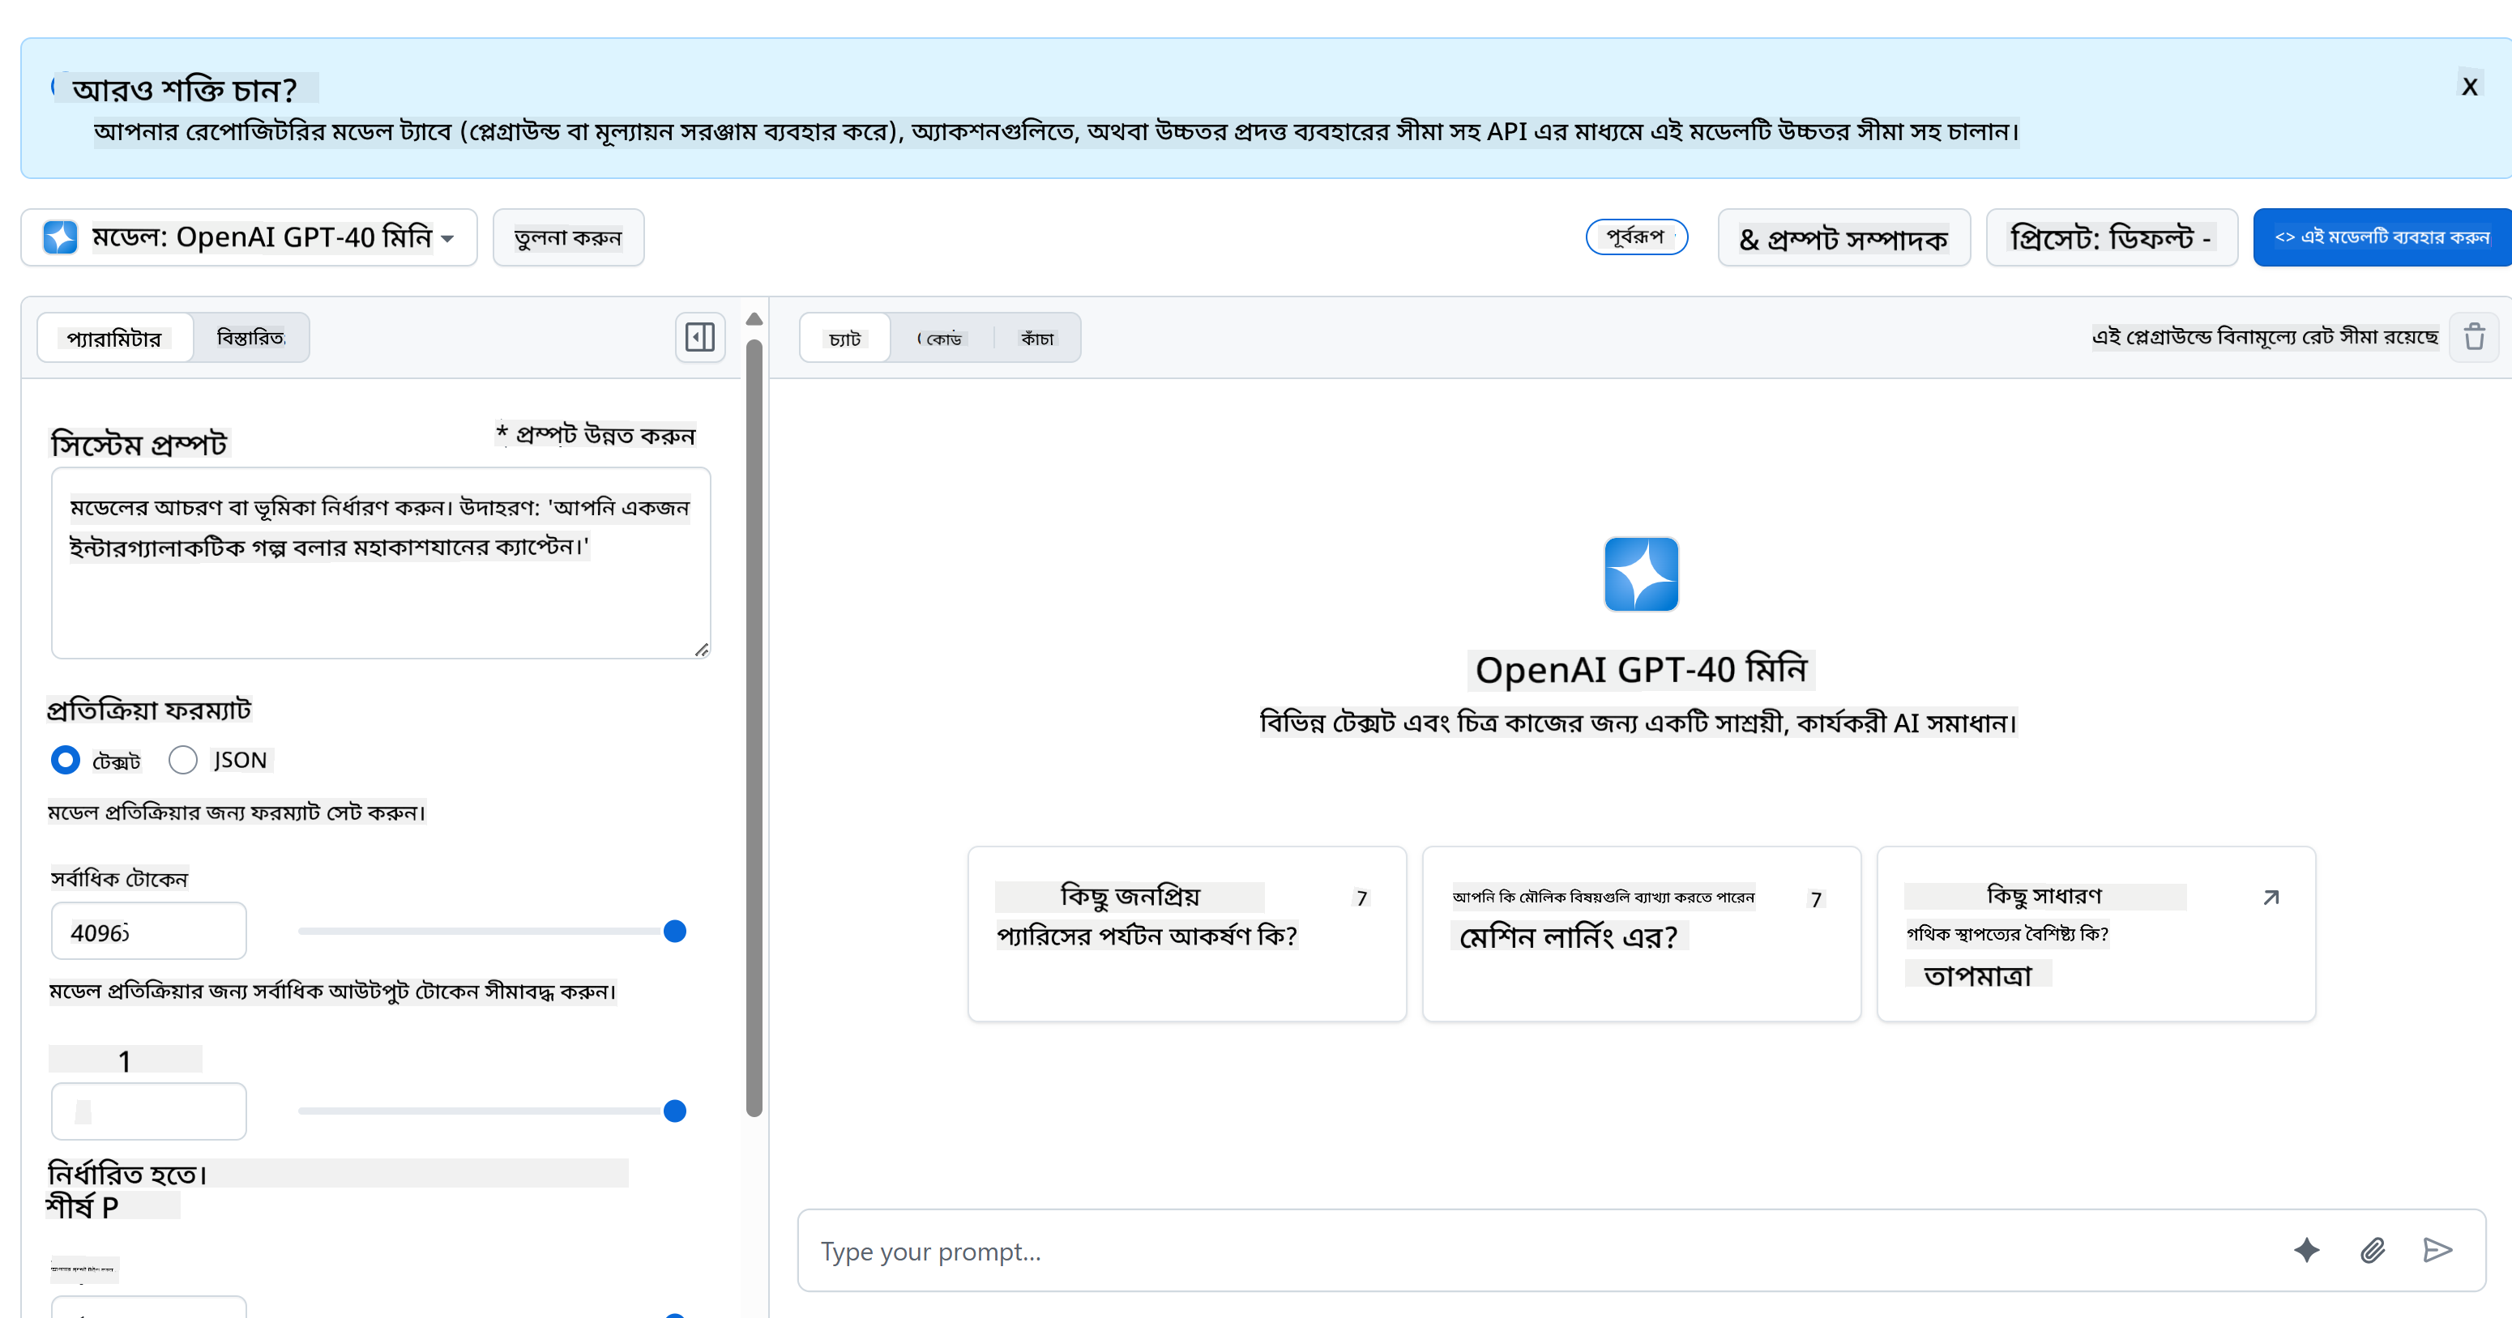Click the এই মডেলটি ব্যবহার করুন button
Screen dimensions: 2512x1318
pos(2382,237)
